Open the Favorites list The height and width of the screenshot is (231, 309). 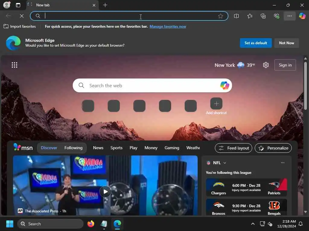point(250,16)
